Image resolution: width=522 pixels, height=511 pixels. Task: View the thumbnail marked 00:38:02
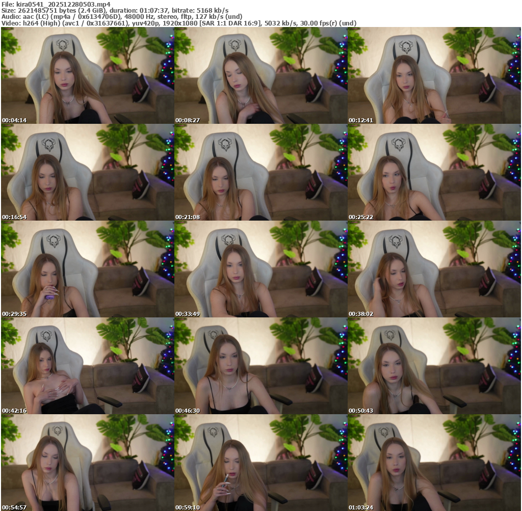coord(434,269)
